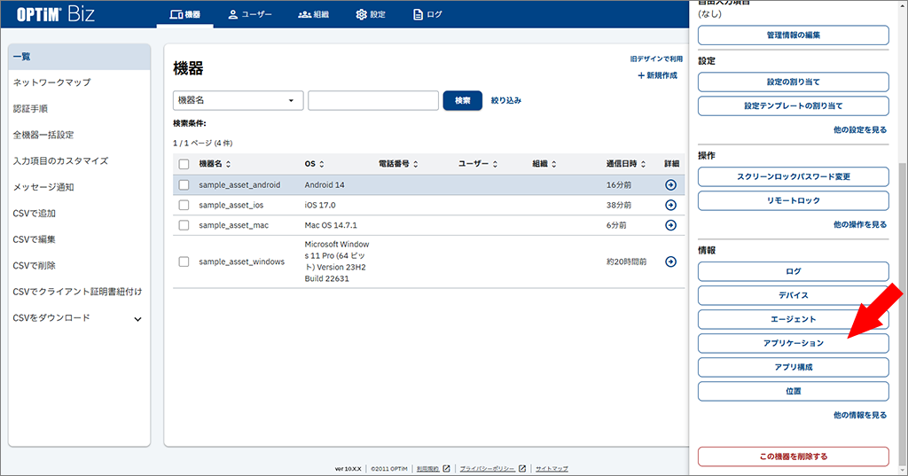Click external link icon beside プライバシーポリシー

[522, 469]
